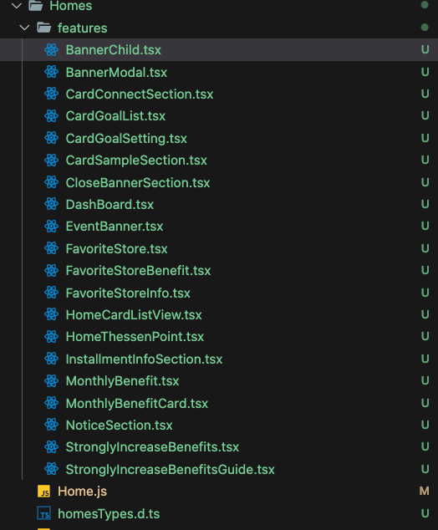Select CardGoalList.tsx file
438x530 pixels.
(115, 116)
